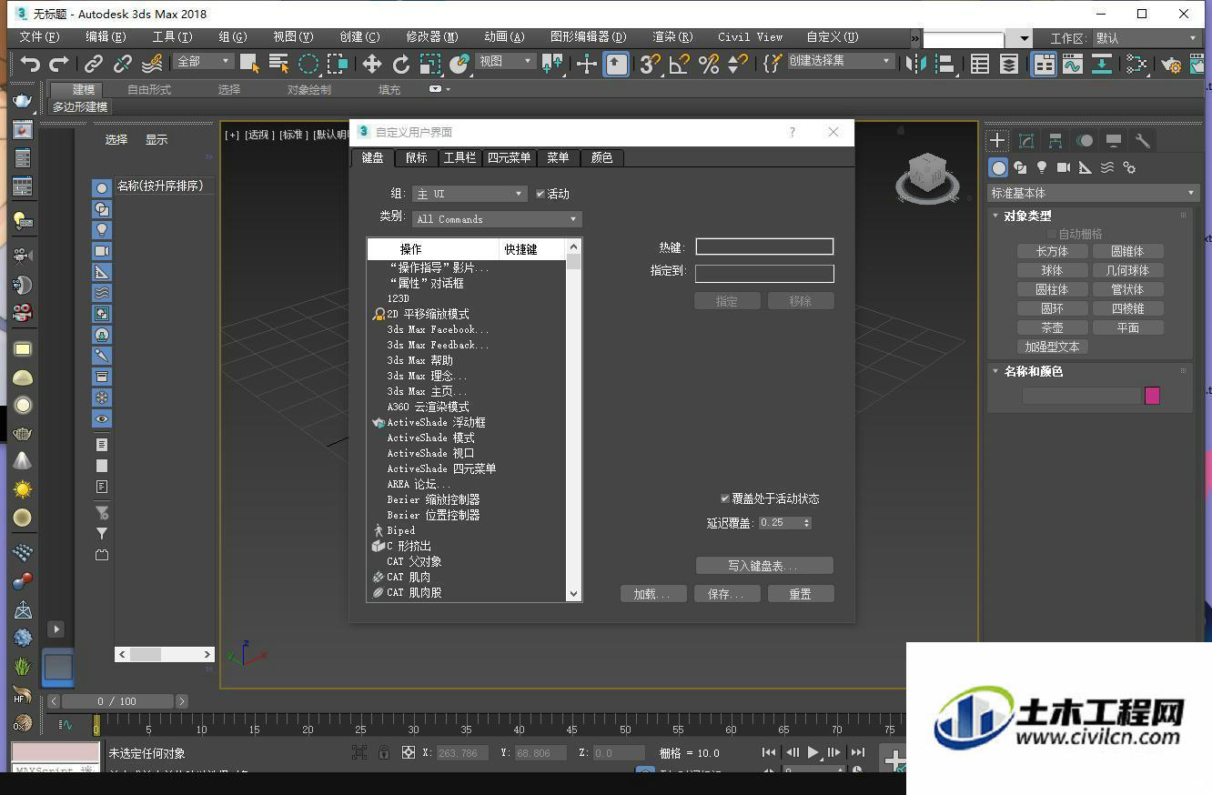Collapse the 名称和颜色 rollout

(x=1033, y=371)
